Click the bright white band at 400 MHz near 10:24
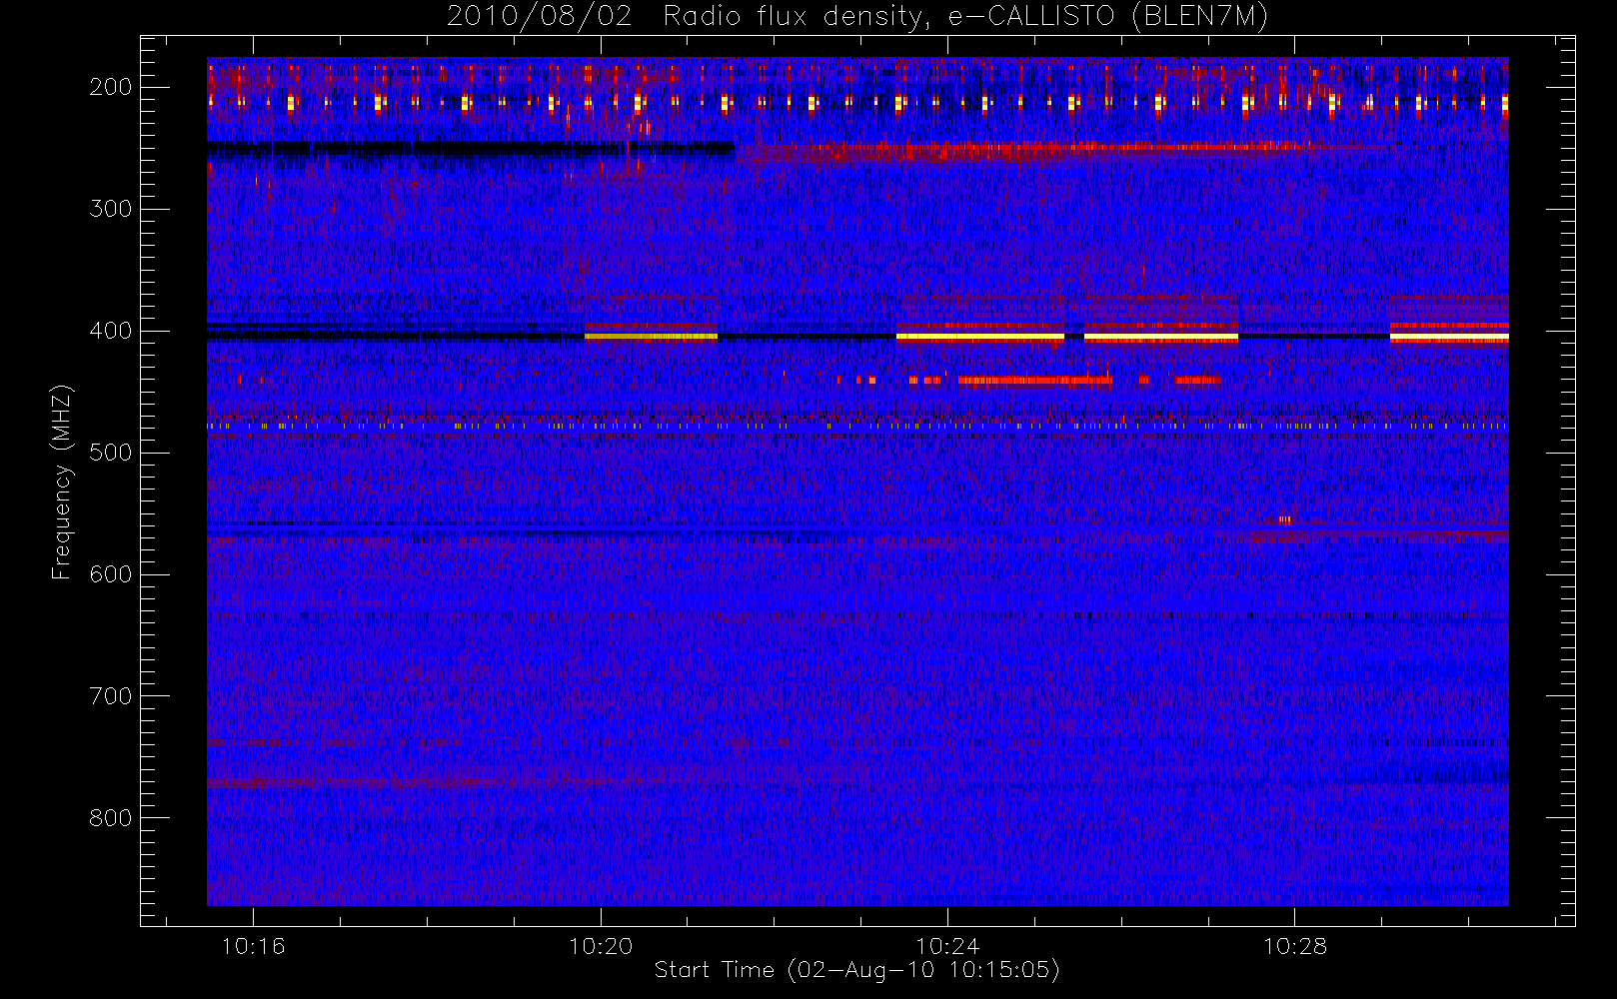The height and width of the screenshot is (999, 1617). [x=980, y=337]
